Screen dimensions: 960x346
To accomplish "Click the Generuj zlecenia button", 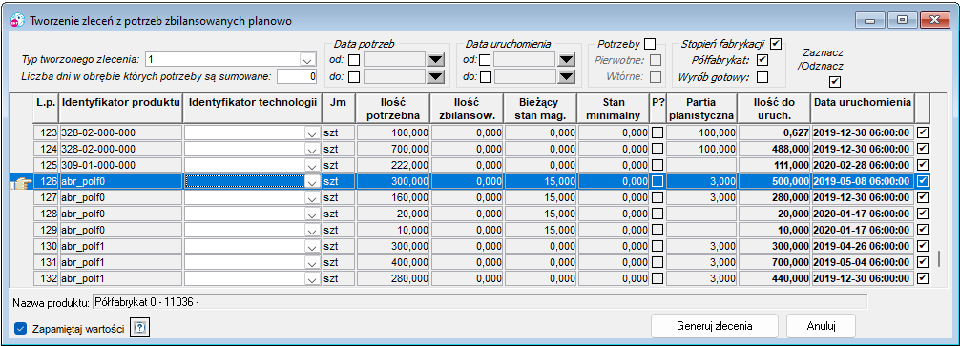I will pos(715,325).
